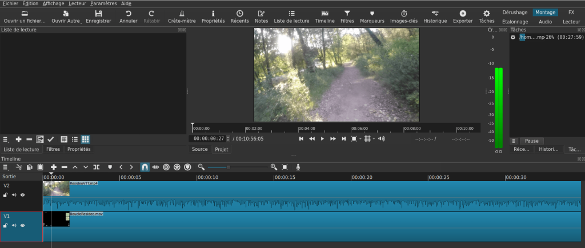Viewport: 585px width, 248px height.
Task: Click the timeline zoom-in magnifier
Action: [274, 167]
